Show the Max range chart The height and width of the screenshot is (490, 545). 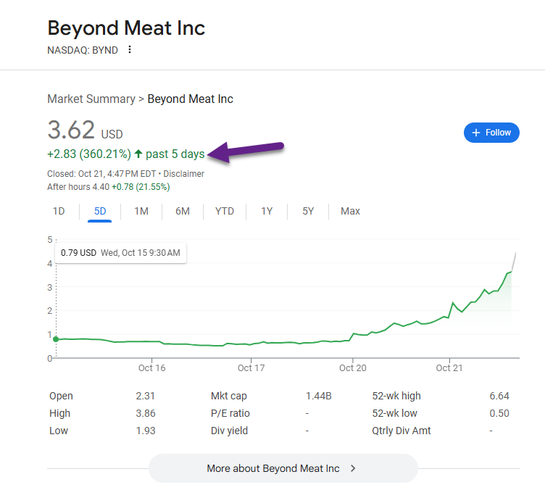point(350,211)
